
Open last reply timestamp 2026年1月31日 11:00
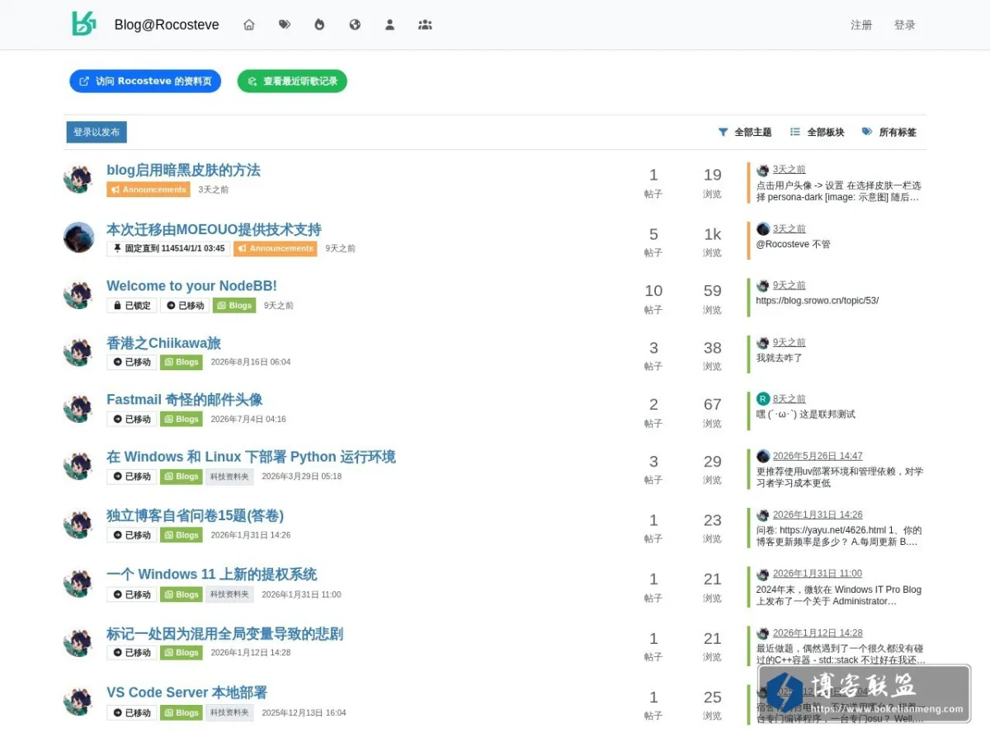(x=818, y=574)
